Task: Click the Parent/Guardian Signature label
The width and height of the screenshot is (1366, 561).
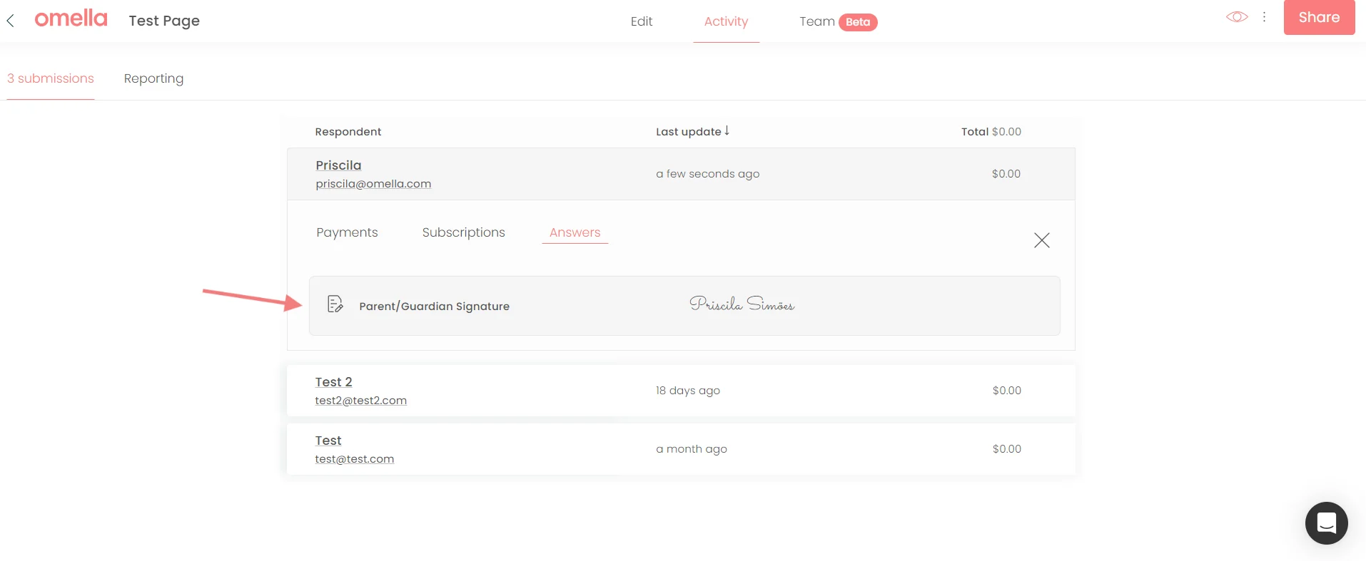Action: coord(434,307)
